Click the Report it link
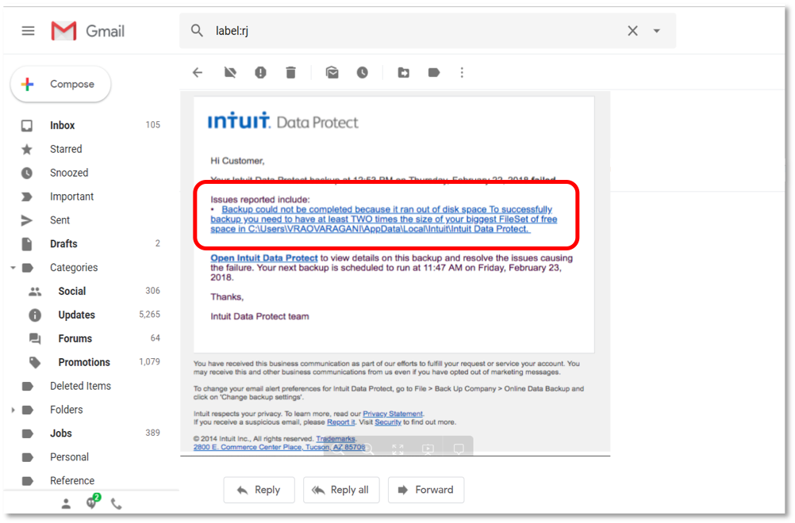 [340, 422]
